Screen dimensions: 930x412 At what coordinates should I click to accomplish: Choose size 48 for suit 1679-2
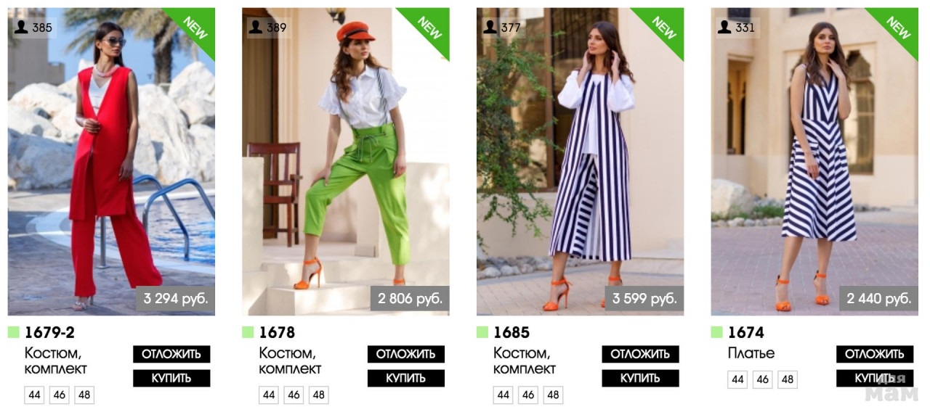84,395
